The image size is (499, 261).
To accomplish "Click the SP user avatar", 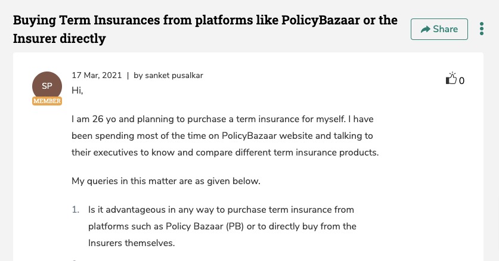I will point(47,86).
